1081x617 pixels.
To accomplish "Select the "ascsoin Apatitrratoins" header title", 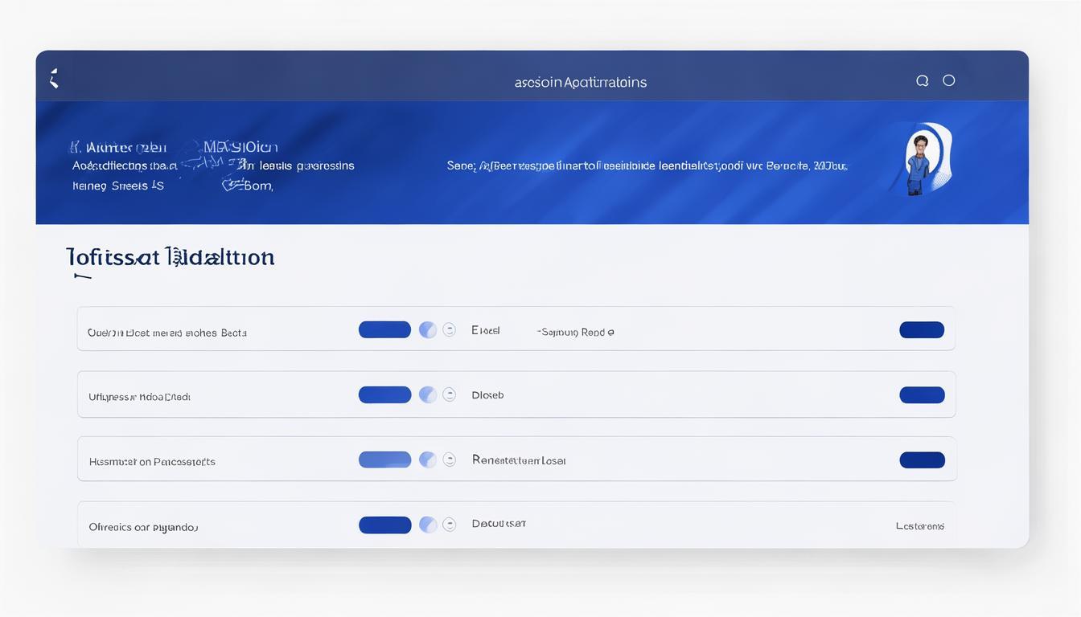I will [x=580, y=82].
